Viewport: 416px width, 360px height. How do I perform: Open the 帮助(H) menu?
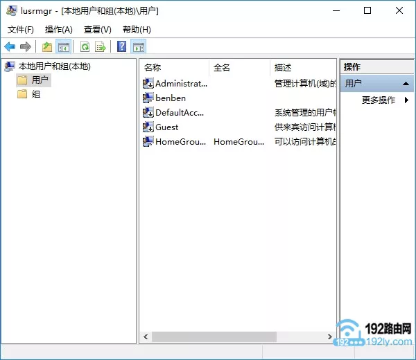(137, 29)
